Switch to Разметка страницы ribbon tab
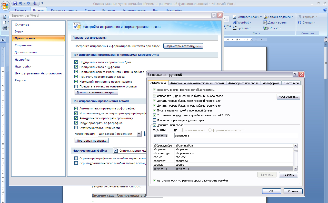The image size is (328, 203). pos(64,10)
